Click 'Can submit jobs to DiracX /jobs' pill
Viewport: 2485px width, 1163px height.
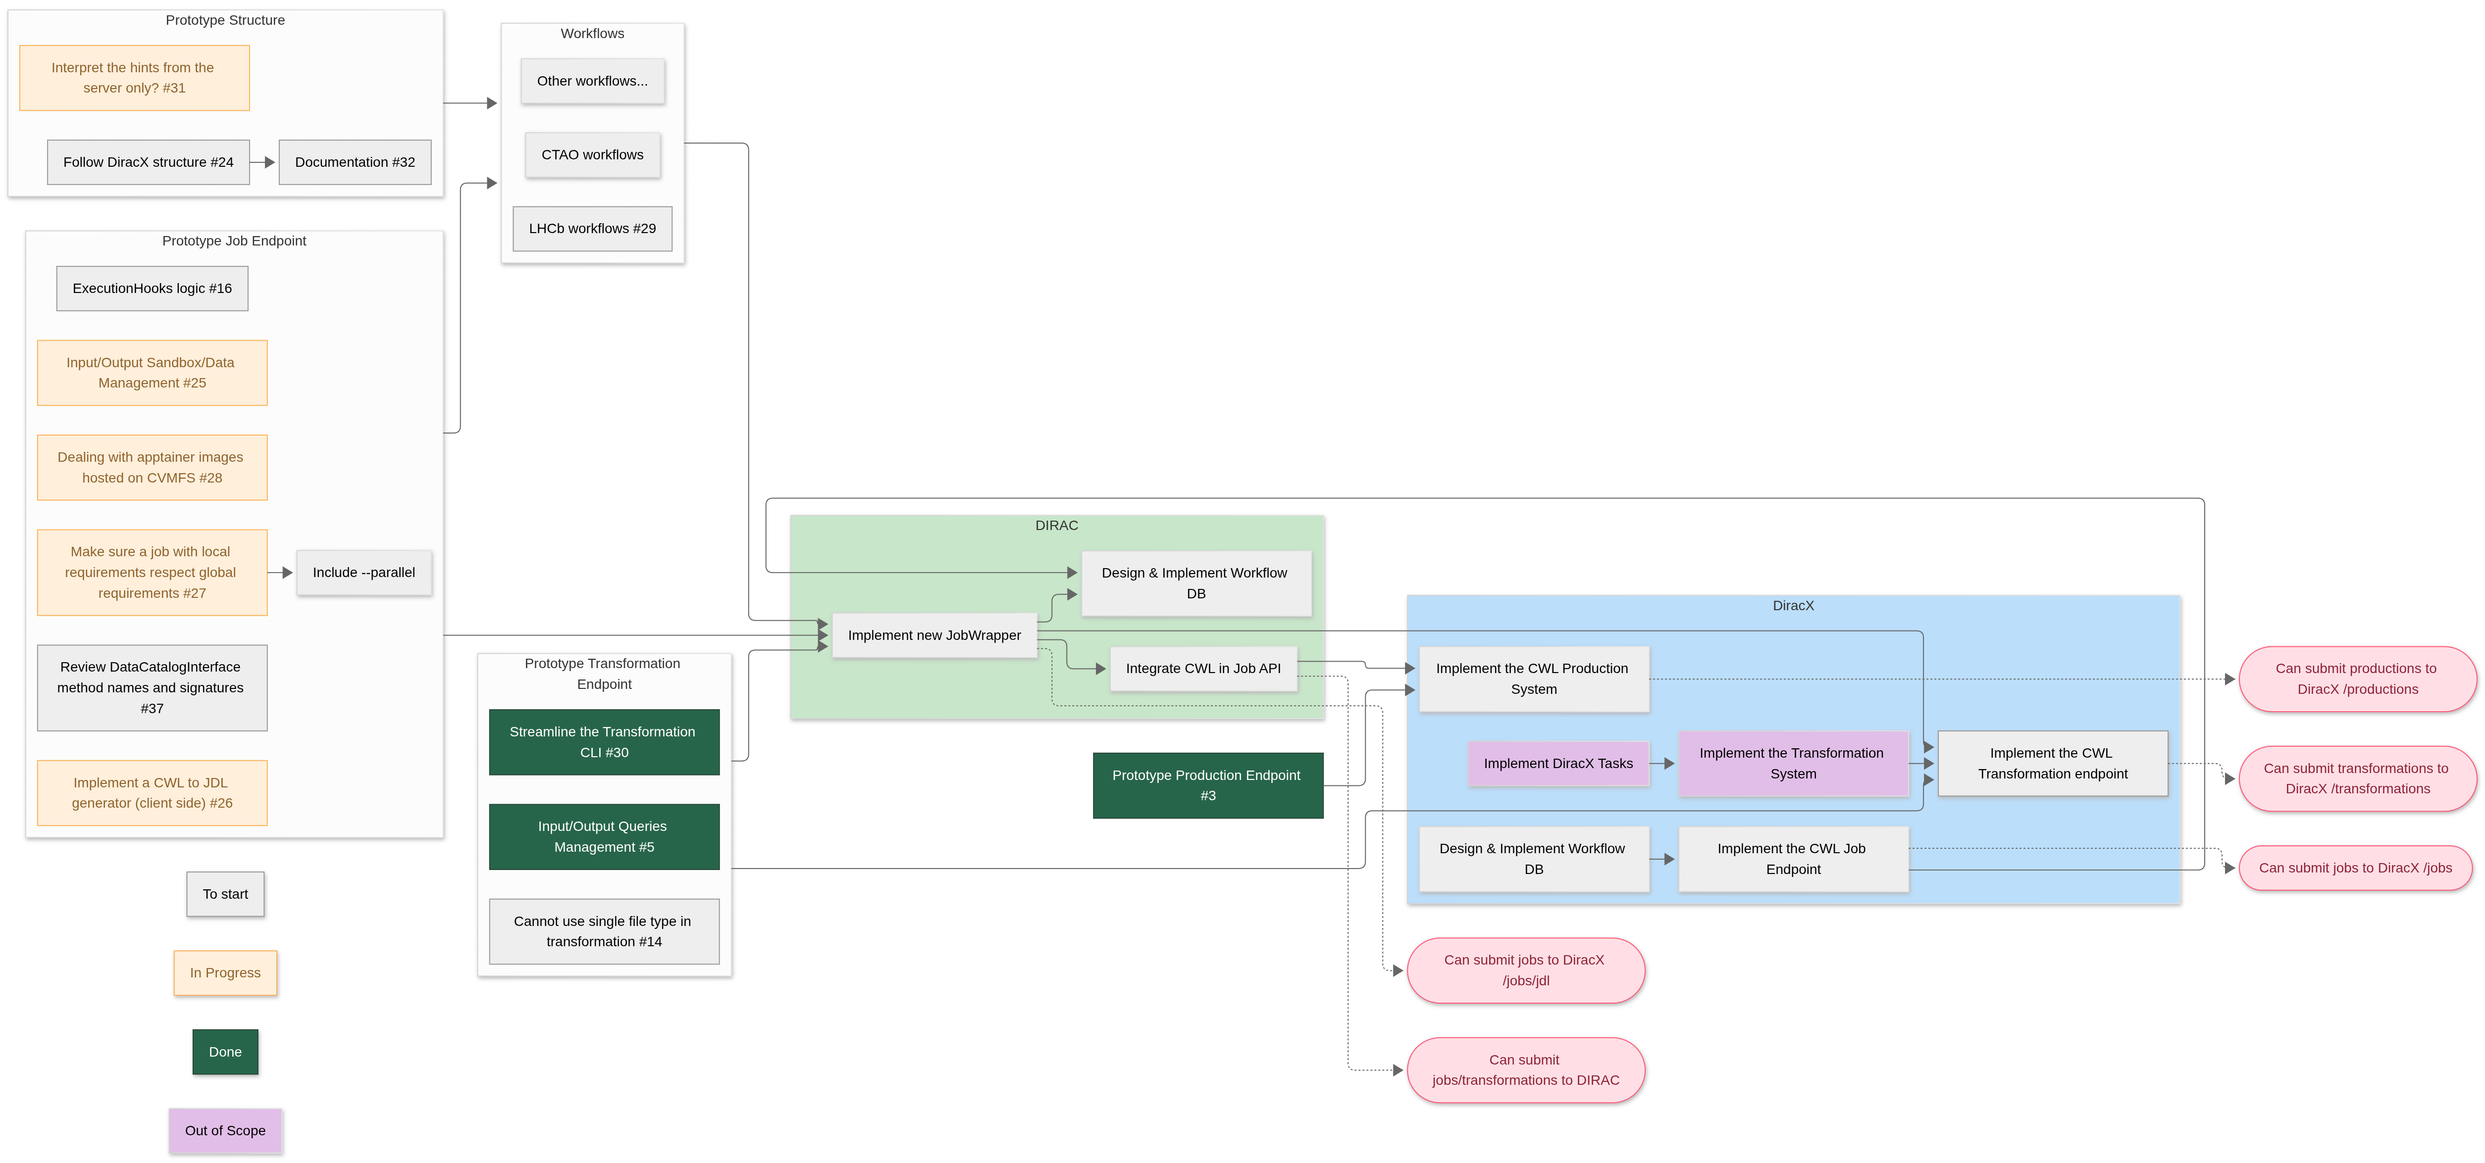(2354, 868)
